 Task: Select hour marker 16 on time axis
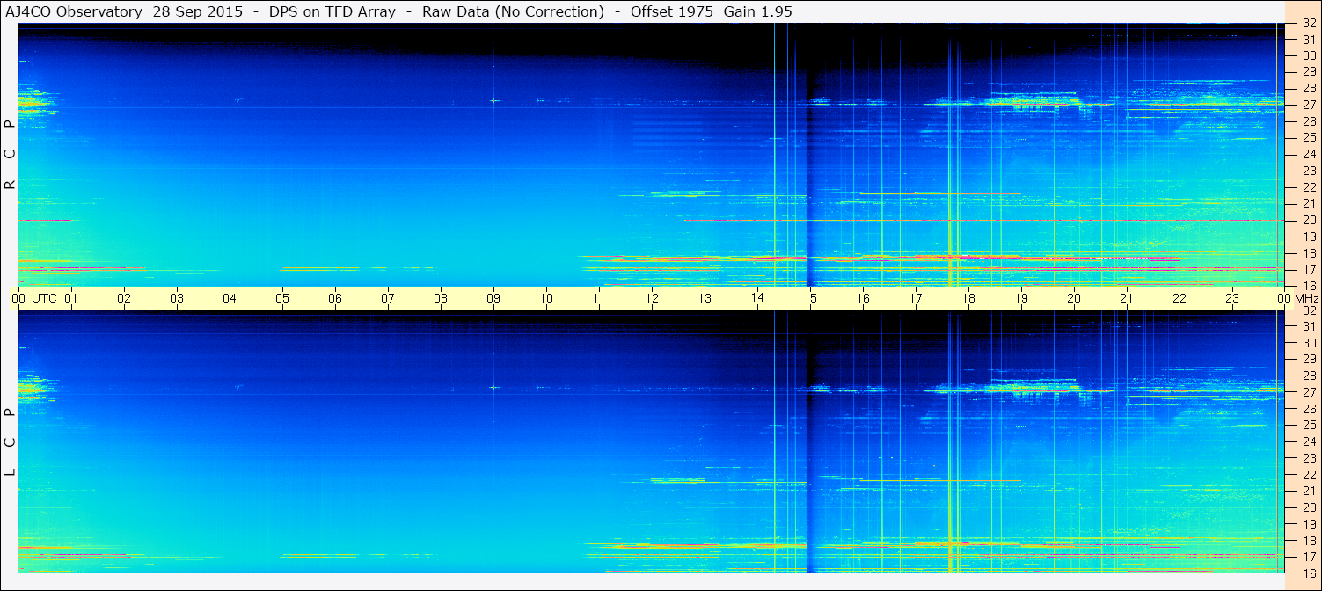tap(863, 298)
